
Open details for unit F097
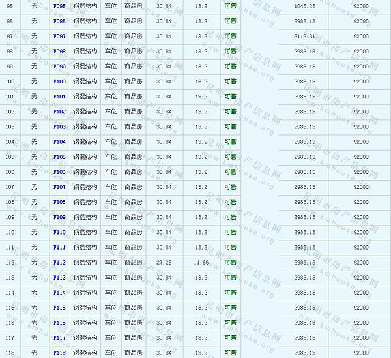tap(59, 36)
